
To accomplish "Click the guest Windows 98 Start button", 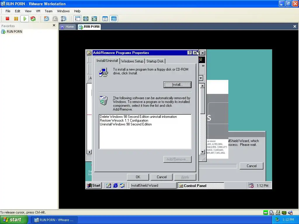I will (94, 185).
